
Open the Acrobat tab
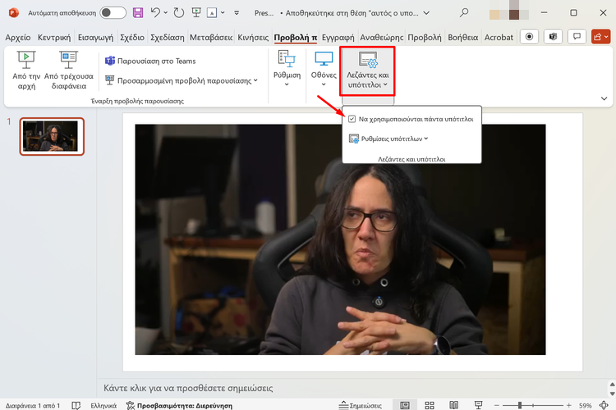pos(499,38)
